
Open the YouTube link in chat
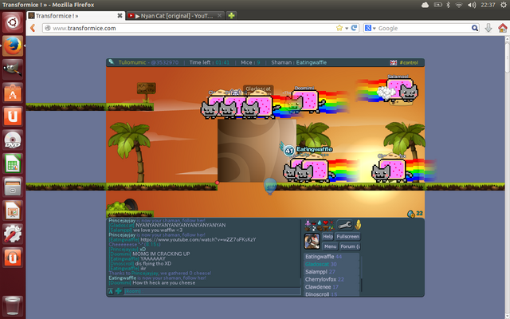tap(198, 239)
